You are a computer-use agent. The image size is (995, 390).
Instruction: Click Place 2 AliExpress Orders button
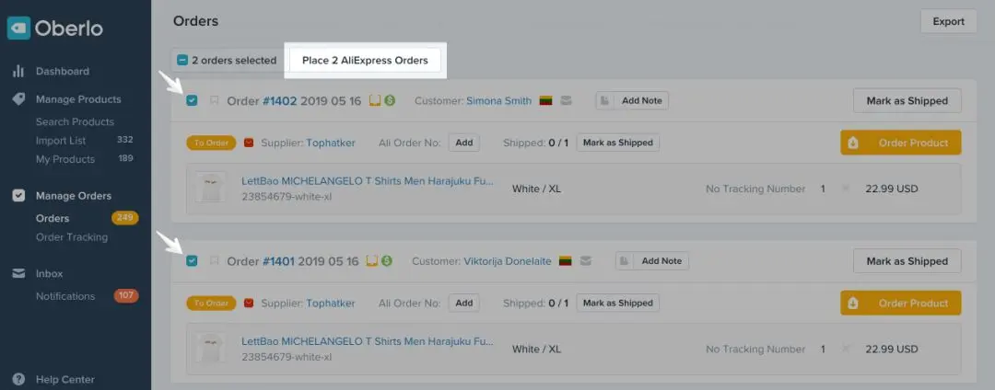(365, 61)
